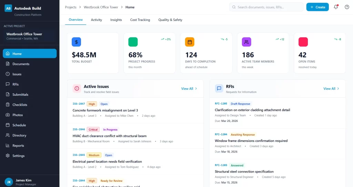Click the Photos camera icon in sidebar
Image resolution: width=353 pixels, height=187 pixels.
click(x=8, y=115)
